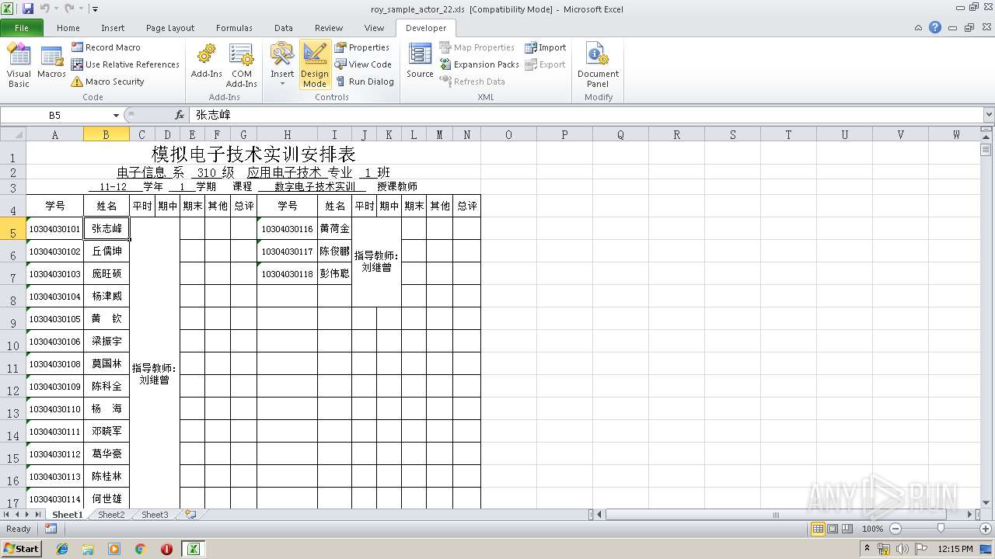This screenshot has height=559, width=995.
Task: Click the taskbar clock 12:15 PM
Action: pyautogui.click(x=955, y=549)
